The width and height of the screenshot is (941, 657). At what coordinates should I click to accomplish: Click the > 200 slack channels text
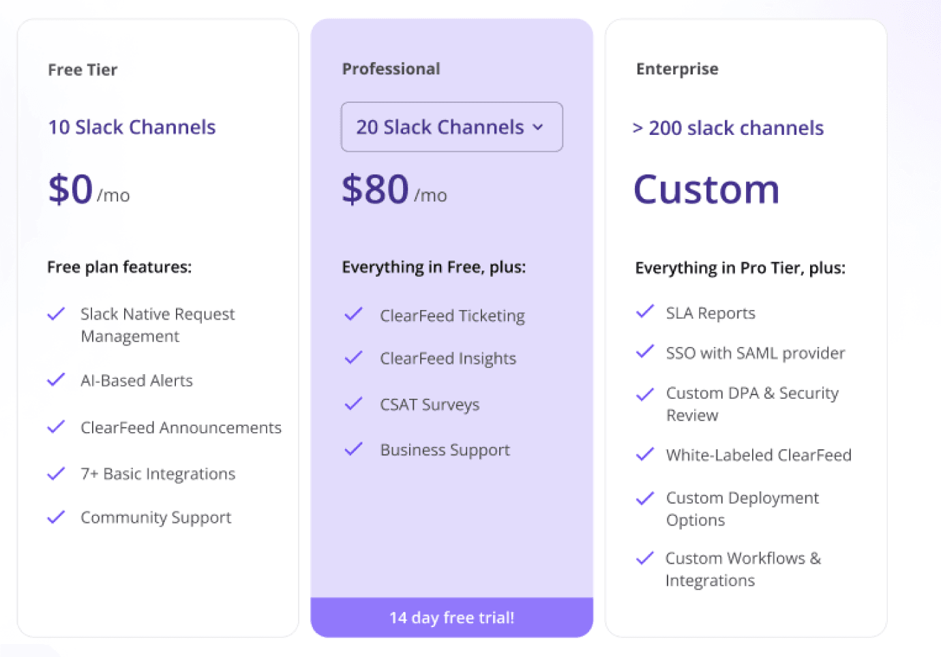coord(728,128)
